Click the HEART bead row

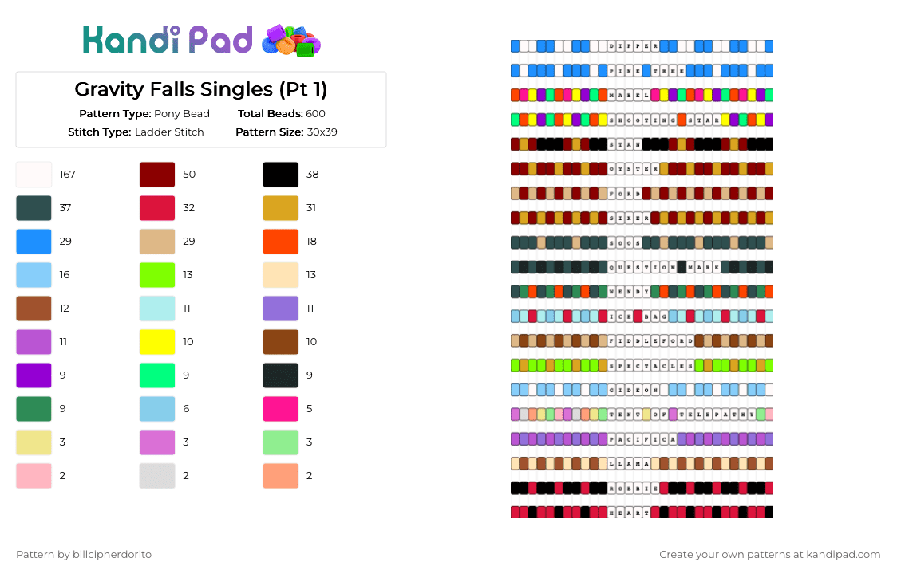click(x=642, y=513)
